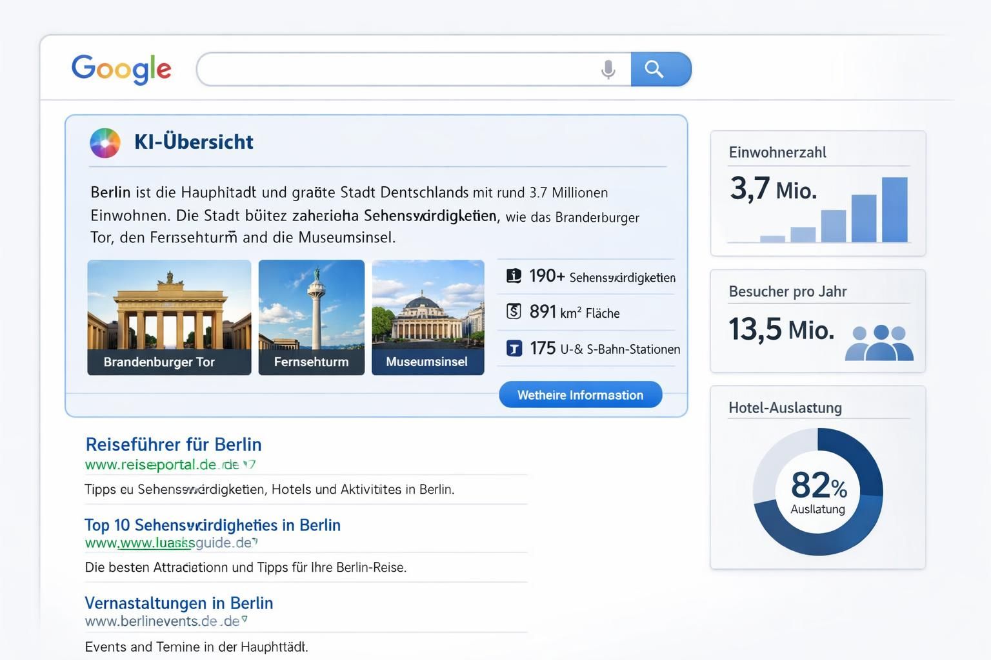Click the U-& S-Bahn-Stationen transit icon
This screenshot has width=991, height=660.
click(x=514, y=349)
